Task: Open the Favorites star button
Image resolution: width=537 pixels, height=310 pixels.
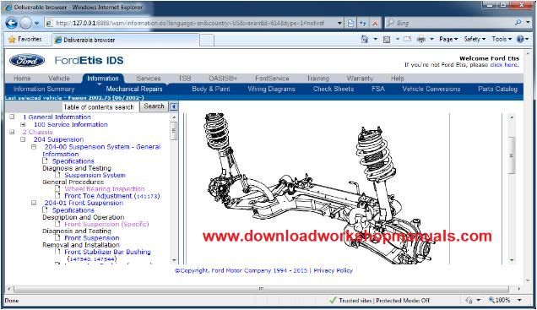Action: click(x=24, y=40)
